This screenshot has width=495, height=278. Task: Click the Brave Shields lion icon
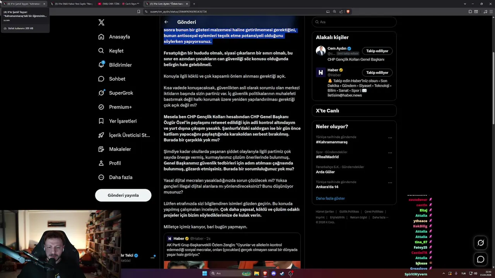coord(348,12)
